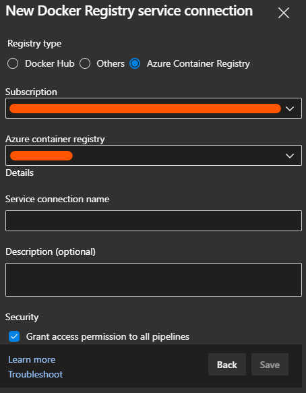Focus the Service connection name field

pos(154,221)
